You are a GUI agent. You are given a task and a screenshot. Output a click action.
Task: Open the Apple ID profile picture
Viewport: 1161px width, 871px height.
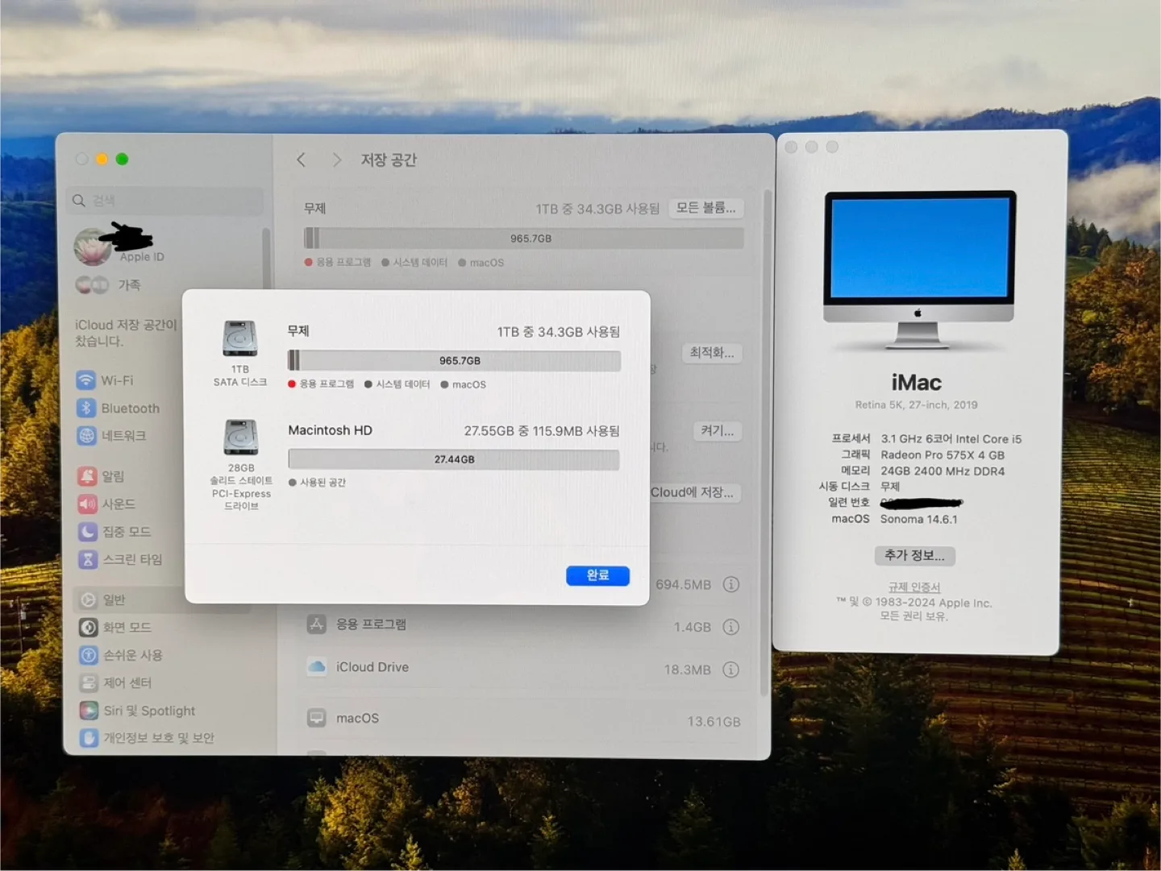(92, 246)
